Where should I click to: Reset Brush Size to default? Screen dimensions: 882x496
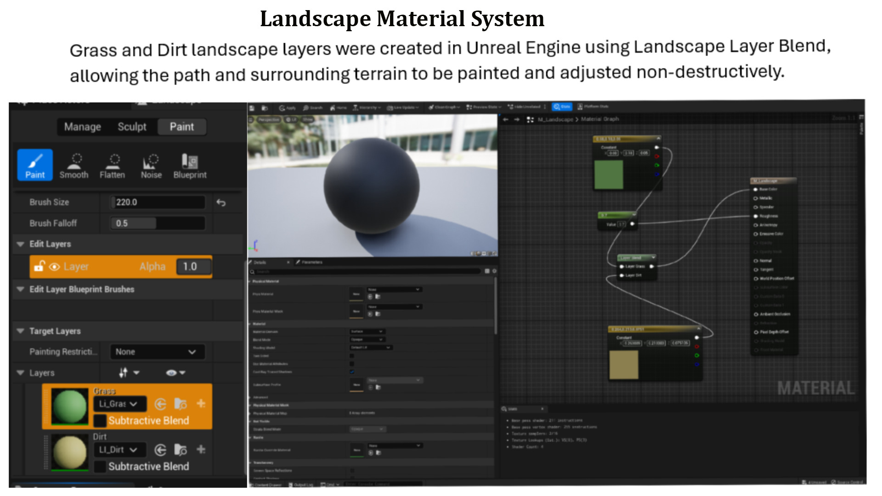(x=221, y=203)
